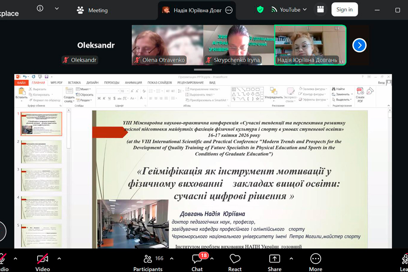Toggle the Audio mute button
Screen dimensions: 408x272
3,262
